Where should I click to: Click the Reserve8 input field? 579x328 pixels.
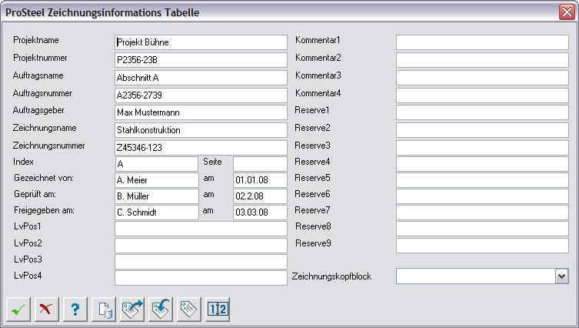click(x=482, y=229)
